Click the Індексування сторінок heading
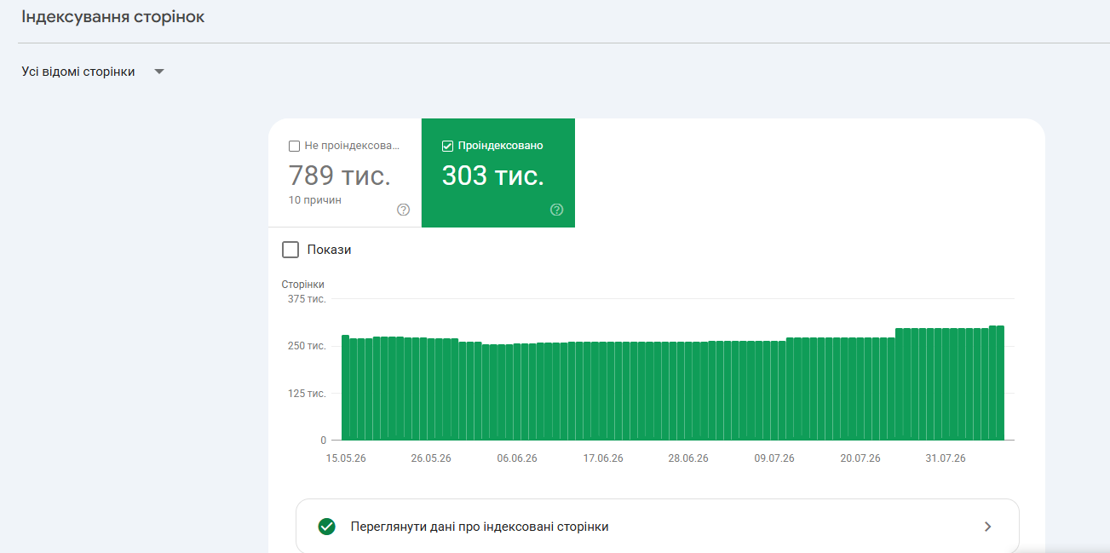Image resolution: width=1110 pixels, height=553 pixels. 113,17
